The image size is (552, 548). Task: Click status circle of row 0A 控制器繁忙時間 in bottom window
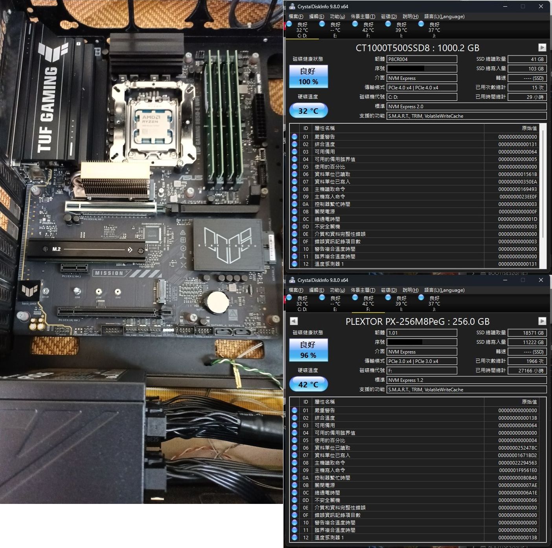[294, 478]
